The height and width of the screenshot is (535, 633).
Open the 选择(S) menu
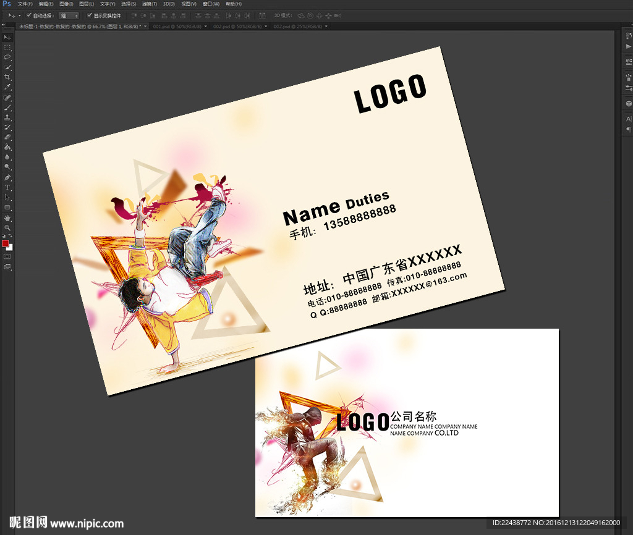pyautogui.click(x=129, y=4)
